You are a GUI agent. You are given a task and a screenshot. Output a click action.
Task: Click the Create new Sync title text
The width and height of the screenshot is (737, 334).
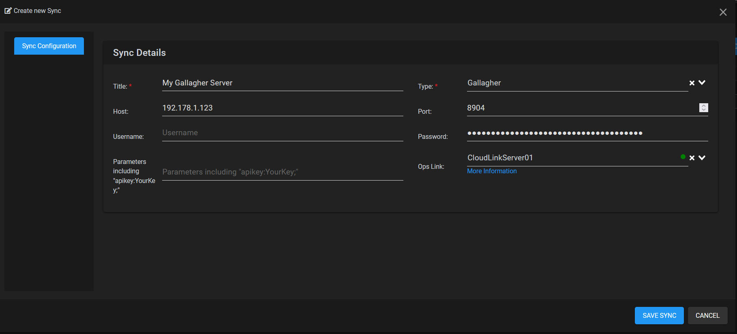pos(37,11)
